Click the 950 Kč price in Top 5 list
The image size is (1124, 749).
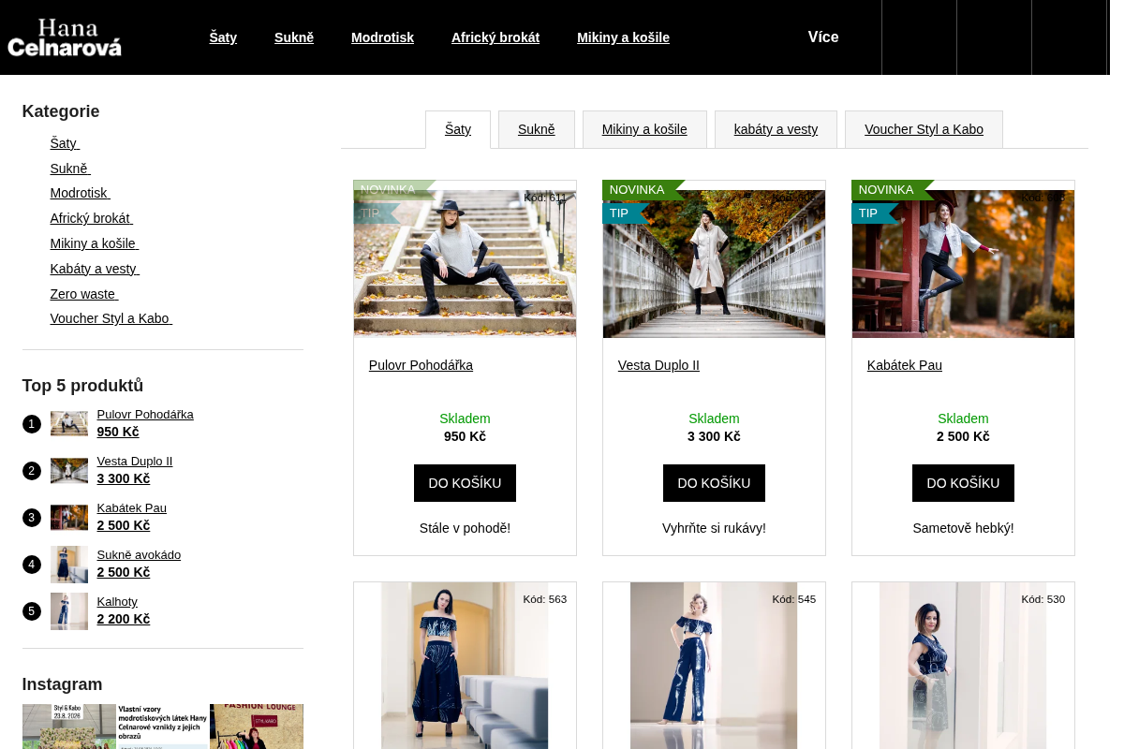118,432
